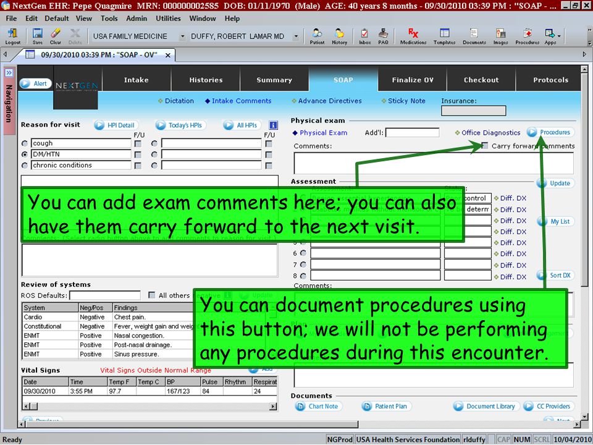Screen dimensions: 593x445
Task: Expand the USA FAMILY MEDICINE location dropdown
Action: (182, 36)
